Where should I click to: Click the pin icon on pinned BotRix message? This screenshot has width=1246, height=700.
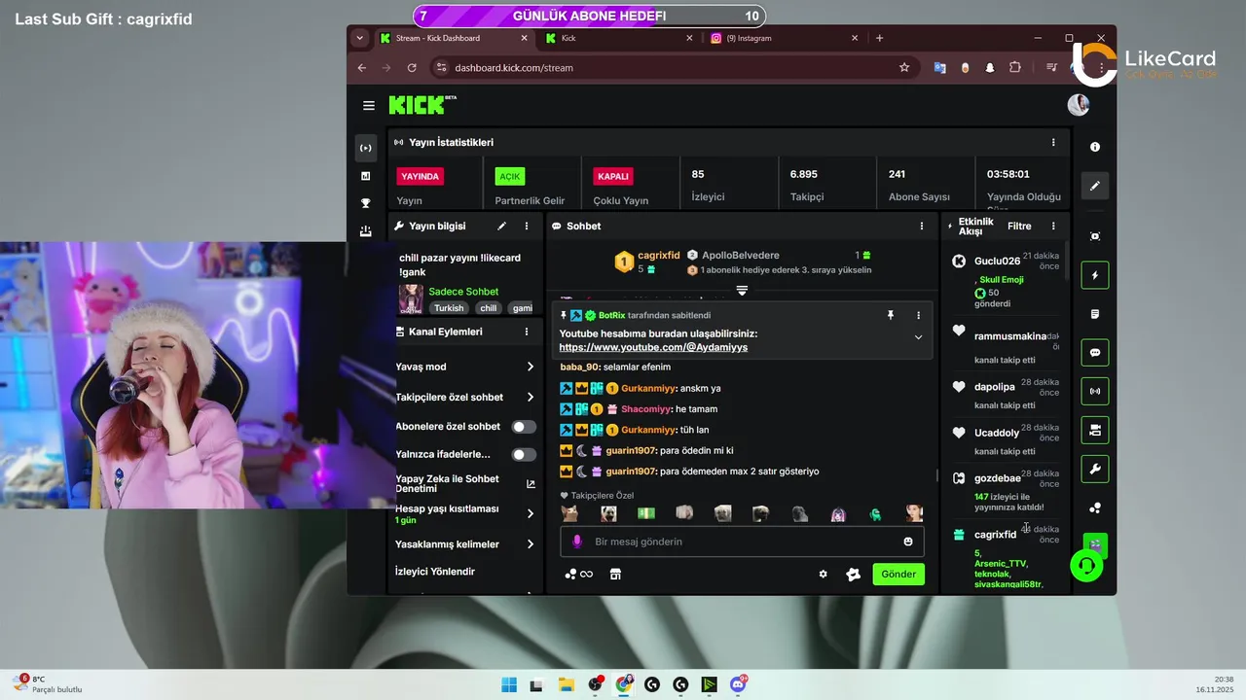coord(890,315)
